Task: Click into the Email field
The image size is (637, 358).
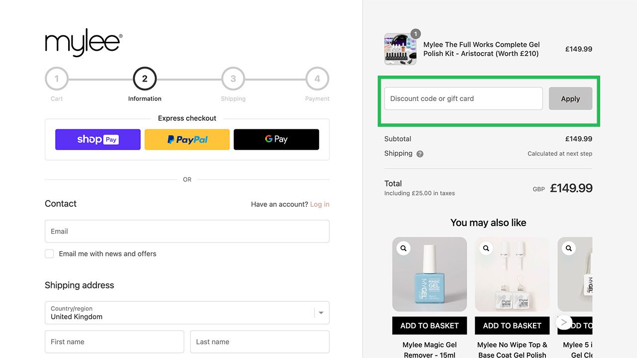Action: click(187, 231)
